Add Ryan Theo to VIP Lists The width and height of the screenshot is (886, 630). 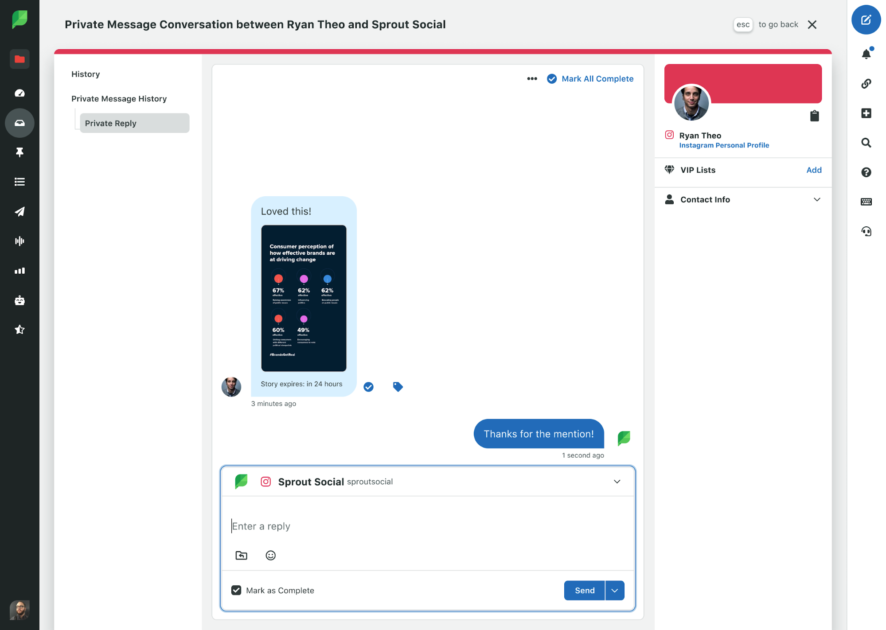tap(814, 170)
